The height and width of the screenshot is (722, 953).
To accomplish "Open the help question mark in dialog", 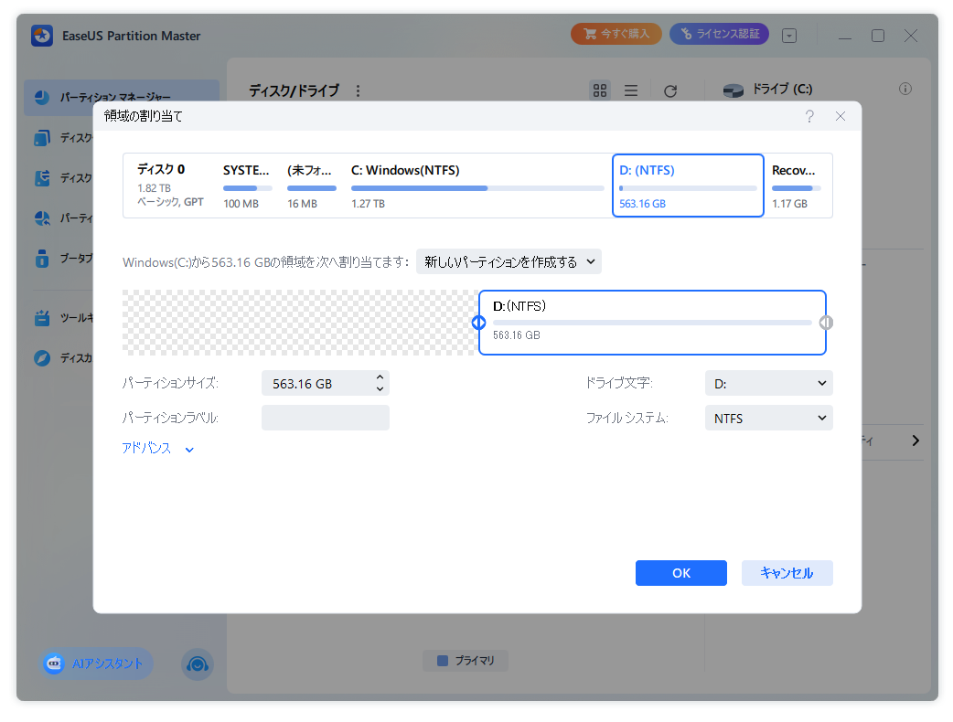I will tap(809, 116).
